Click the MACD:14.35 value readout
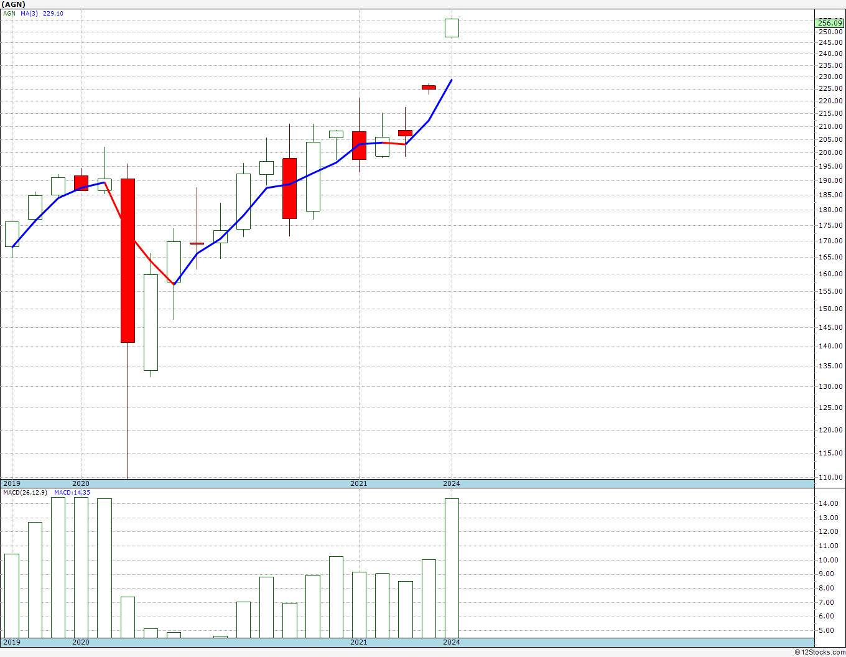The height and width of the screenshot is (657, 846). tap(72, 492)
